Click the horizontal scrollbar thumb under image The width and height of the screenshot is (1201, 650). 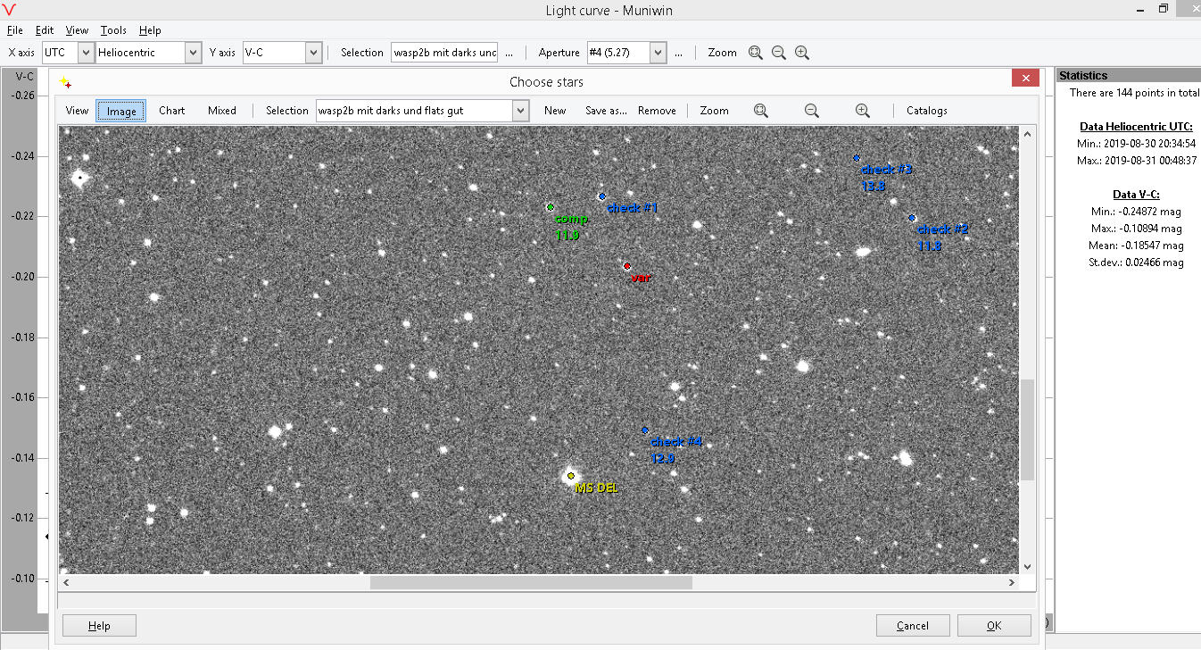(x=531, y=583)
